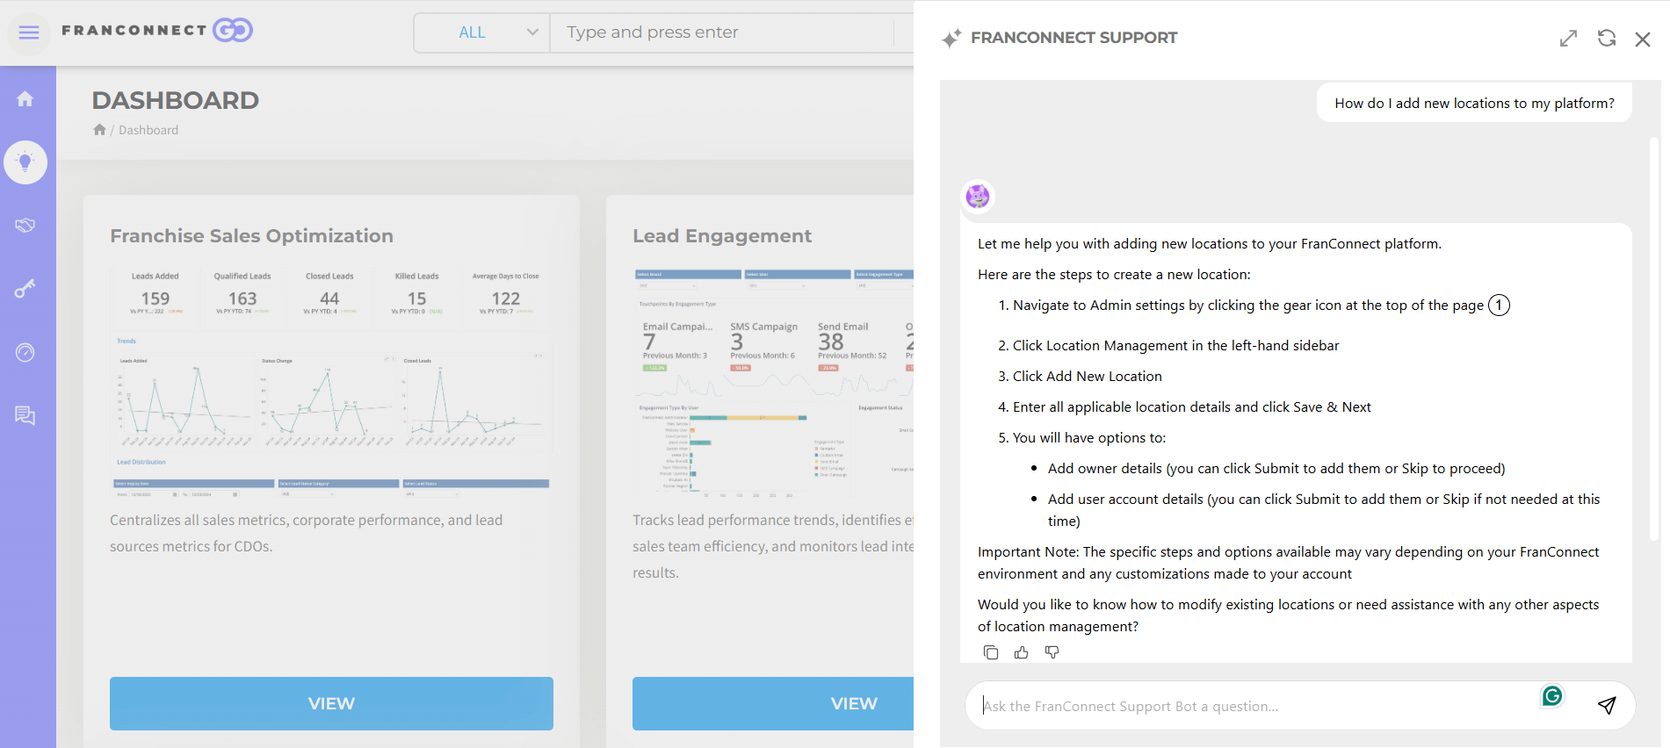Screen dimensions: 1670x748
Task: Click the user question about adding locations
Action: (x=1474, y=104)
